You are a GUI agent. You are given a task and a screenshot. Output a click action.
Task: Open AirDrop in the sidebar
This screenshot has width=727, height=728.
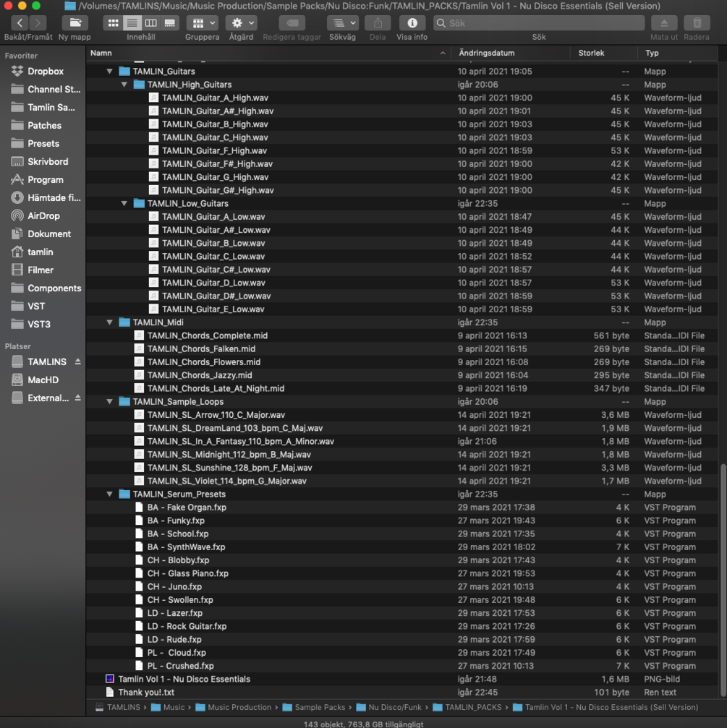[x=43, y=216]
